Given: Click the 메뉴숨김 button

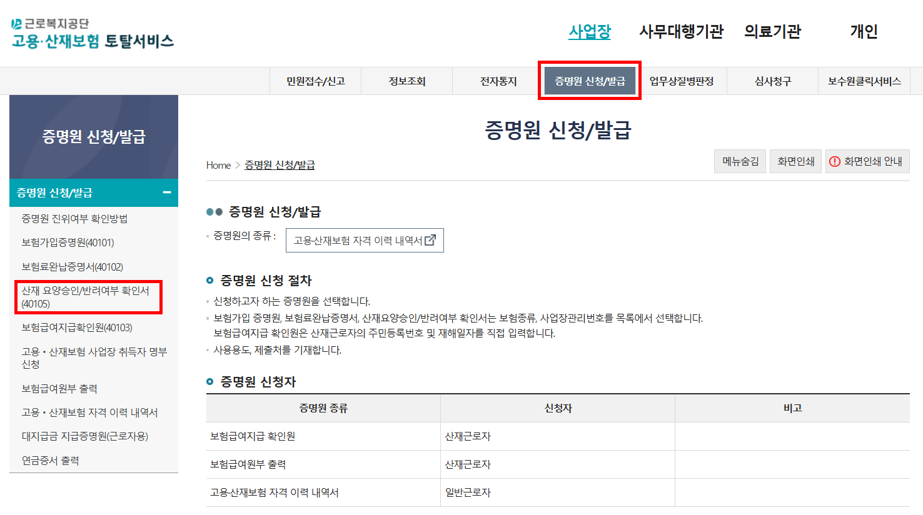Looking at the screenshot, I should 740,161.
